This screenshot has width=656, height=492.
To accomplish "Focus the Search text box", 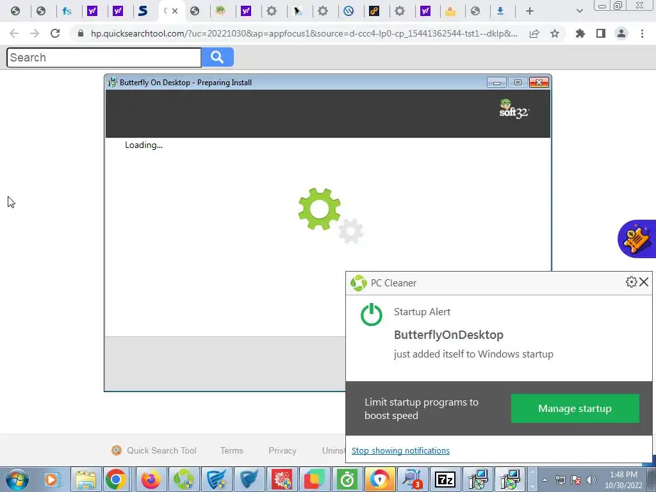I will pyautogui.click(x=104, y=57).
